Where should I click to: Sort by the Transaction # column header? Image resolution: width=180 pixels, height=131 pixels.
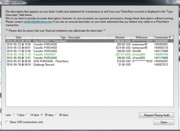163,37
